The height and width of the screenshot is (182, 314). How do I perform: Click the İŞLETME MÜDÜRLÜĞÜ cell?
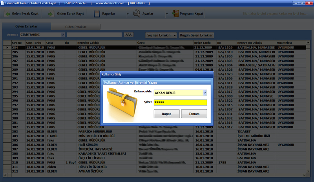256,136
